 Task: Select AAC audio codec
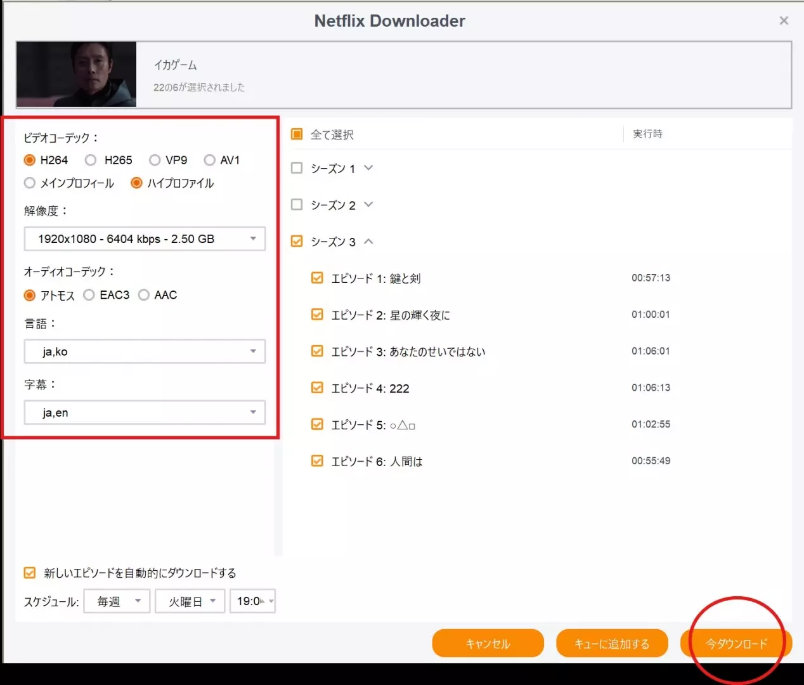pos(144,295)
